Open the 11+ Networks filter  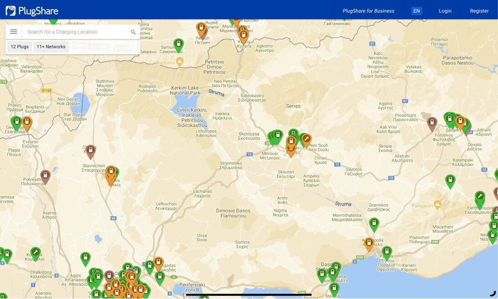(51, 46)
